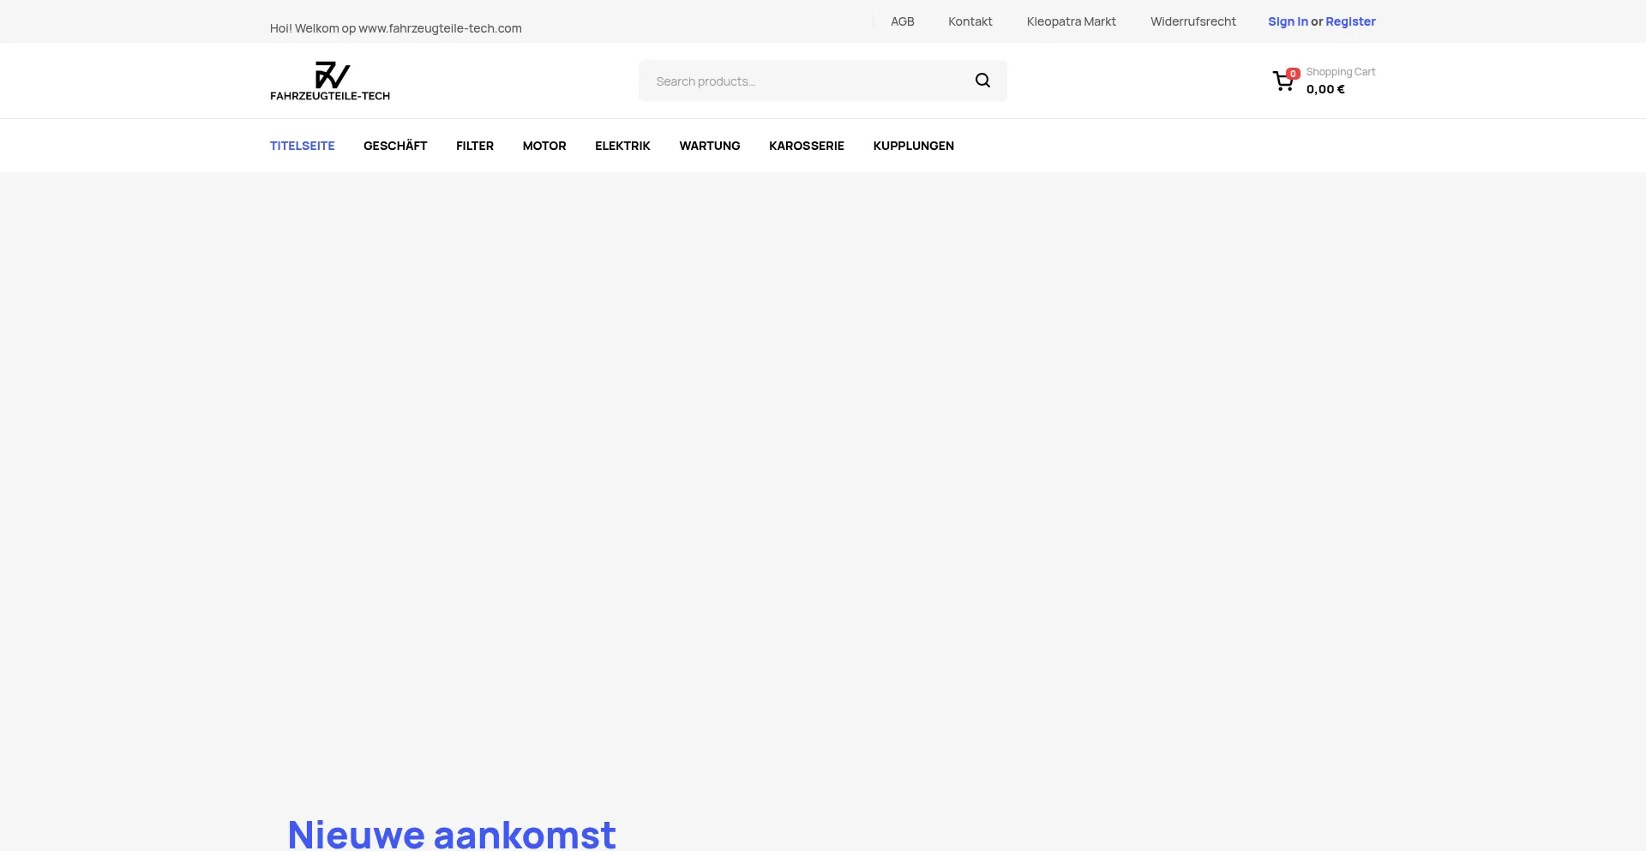Click the Register link
1646x851 pixels.
tap(1350, 21)
